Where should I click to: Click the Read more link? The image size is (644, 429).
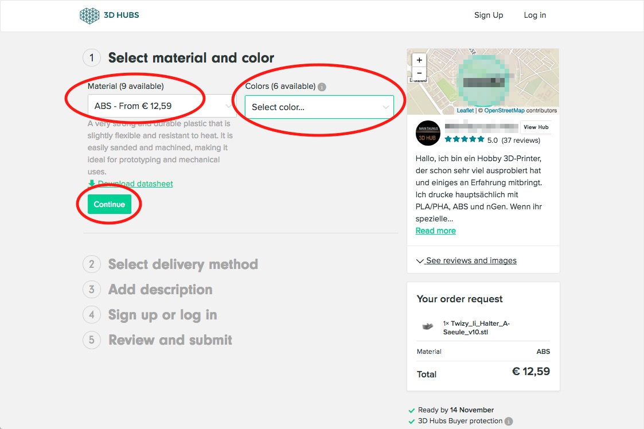click(x=436, y=231)
